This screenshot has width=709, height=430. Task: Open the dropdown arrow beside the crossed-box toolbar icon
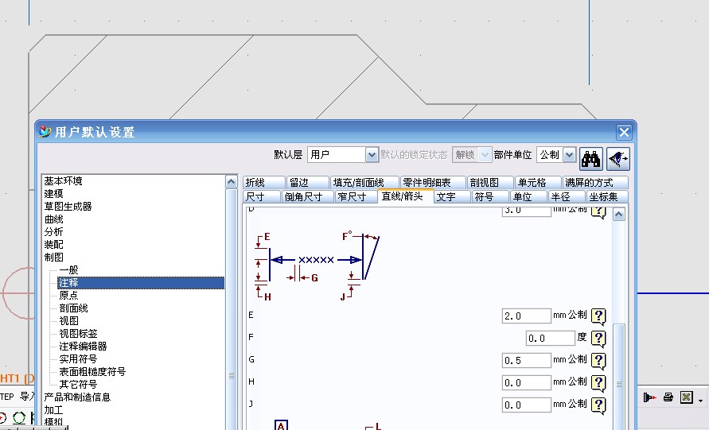(x=700, y=400)
